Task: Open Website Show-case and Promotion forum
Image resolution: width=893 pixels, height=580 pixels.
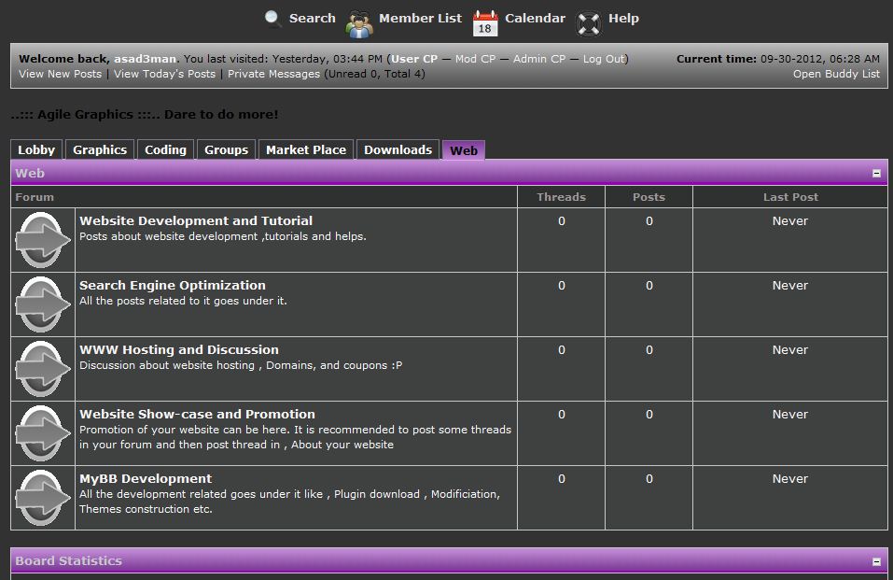Action: [x=197, y=414]
